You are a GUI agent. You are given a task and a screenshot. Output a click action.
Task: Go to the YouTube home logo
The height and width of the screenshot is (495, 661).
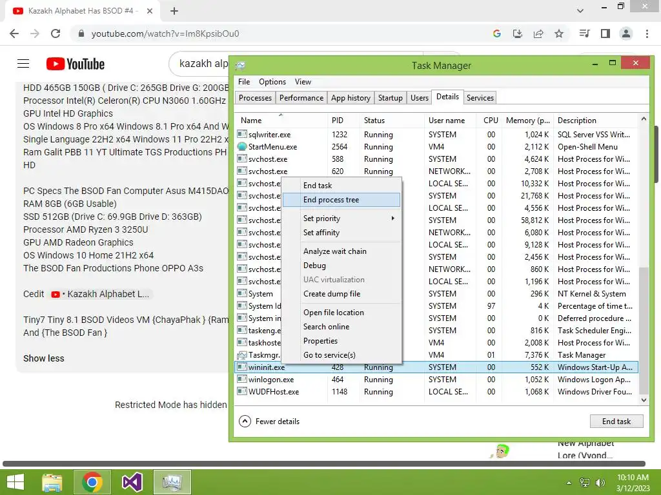(76, 64)
